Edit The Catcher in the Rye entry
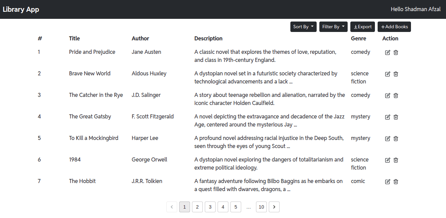Viewport: 446px width, 218px height. 388,96
